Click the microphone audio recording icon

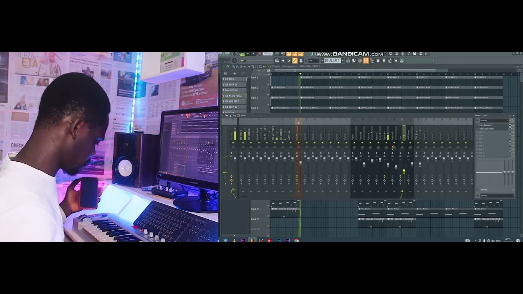tap(403, 53)
